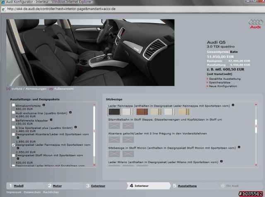Image resolution: width=265 pixels, height=197 pixels.
Task: Select second unavailable Stoff Steppe swatch
Action: point(128,126)
